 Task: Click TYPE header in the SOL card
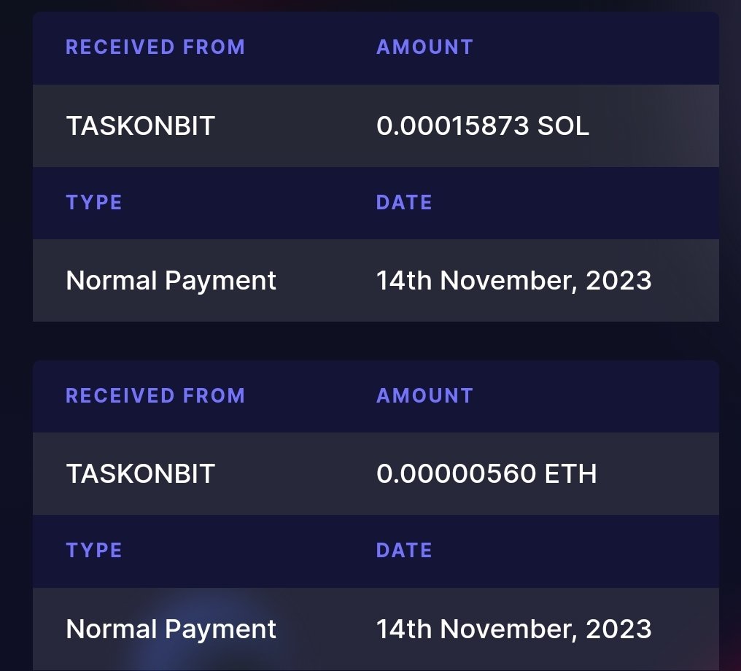(94, 202)
